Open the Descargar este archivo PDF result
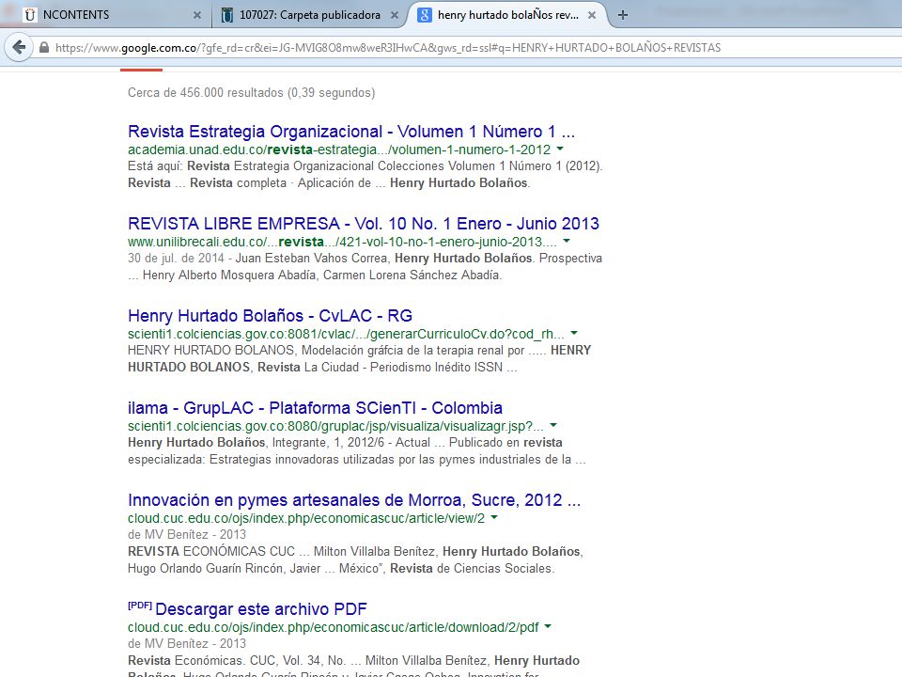Screen dimensions: 902x677 click(260, 609)
